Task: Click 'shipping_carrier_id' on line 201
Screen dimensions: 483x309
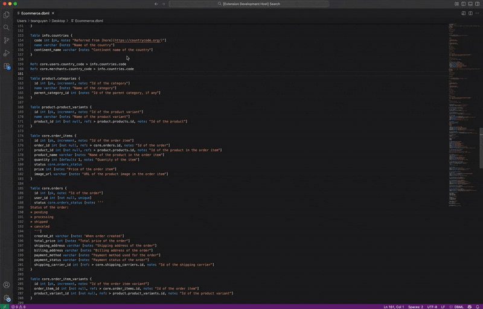Action: [x=52, y=265]
